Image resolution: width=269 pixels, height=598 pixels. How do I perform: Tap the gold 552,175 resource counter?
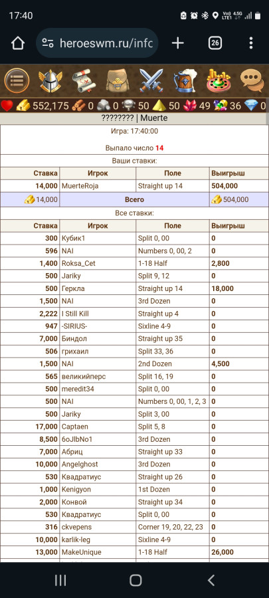(x=42, y=106)
